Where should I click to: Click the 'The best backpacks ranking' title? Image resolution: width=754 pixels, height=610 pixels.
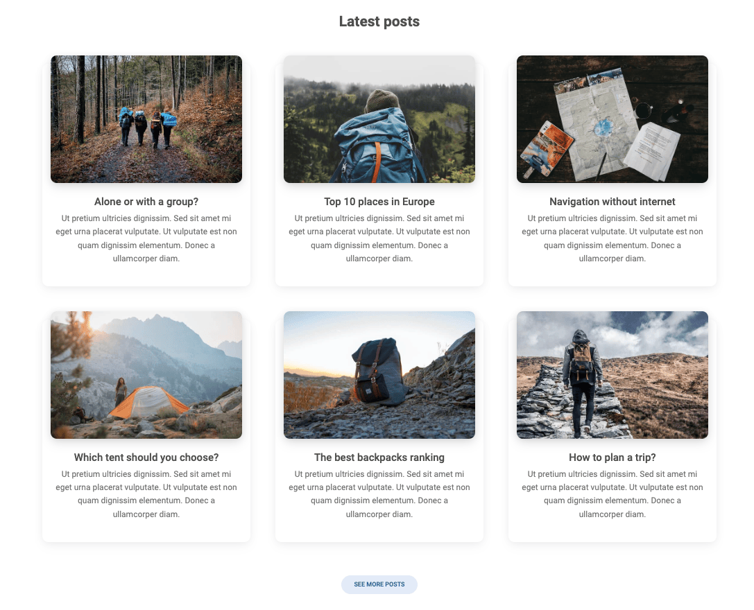(379, 458)
